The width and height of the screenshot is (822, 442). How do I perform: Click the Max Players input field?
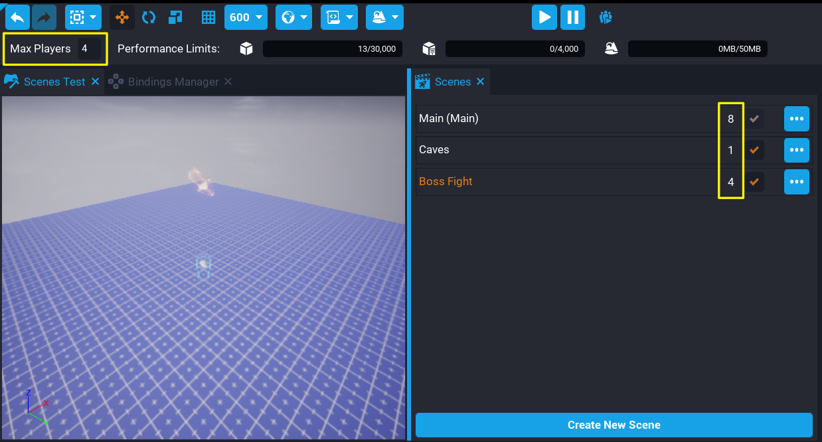coord(89,48)
